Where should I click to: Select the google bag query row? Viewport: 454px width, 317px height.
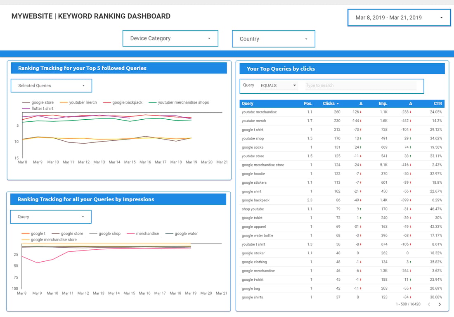342,289
